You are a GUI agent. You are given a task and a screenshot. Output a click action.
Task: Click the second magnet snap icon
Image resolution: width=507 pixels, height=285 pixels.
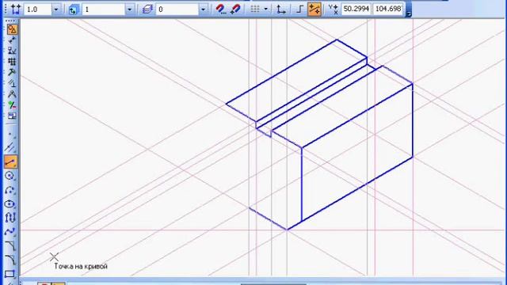tap(236, 9)
